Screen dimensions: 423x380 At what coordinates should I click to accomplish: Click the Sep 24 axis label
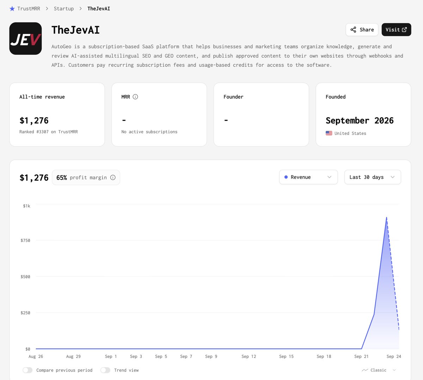click(x=394, y=356)
